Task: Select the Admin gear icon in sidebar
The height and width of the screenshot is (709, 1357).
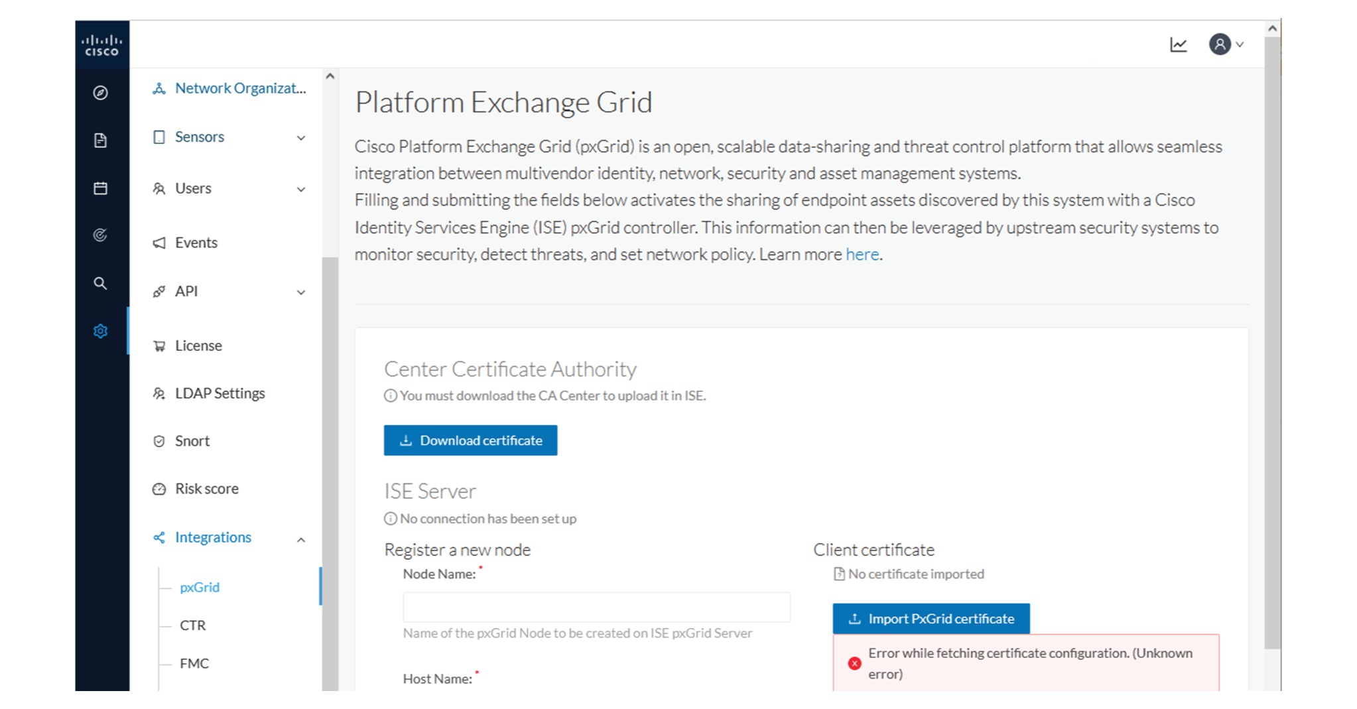Action: point(100,331)
